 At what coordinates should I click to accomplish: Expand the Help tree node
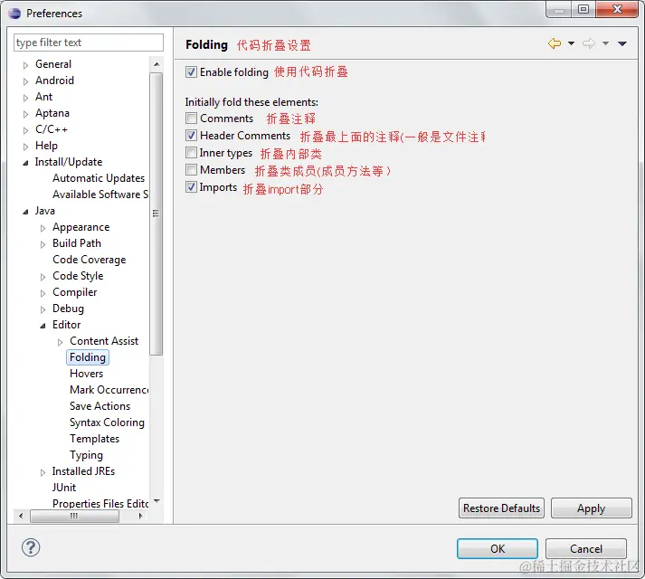(x=25, y=147)
